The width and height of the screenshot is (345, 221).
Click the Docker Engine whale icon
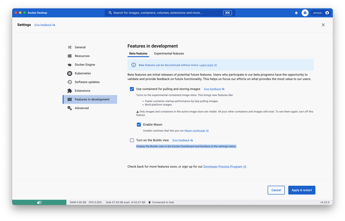pyautogui.click(x=70, y=65)
